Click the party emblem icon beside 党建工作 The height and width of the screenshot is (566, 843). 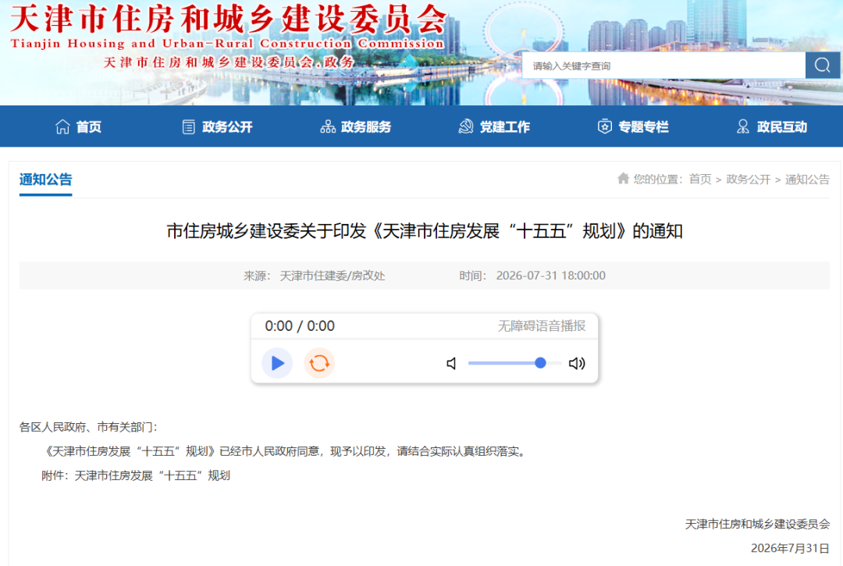[x=465, y=126]
